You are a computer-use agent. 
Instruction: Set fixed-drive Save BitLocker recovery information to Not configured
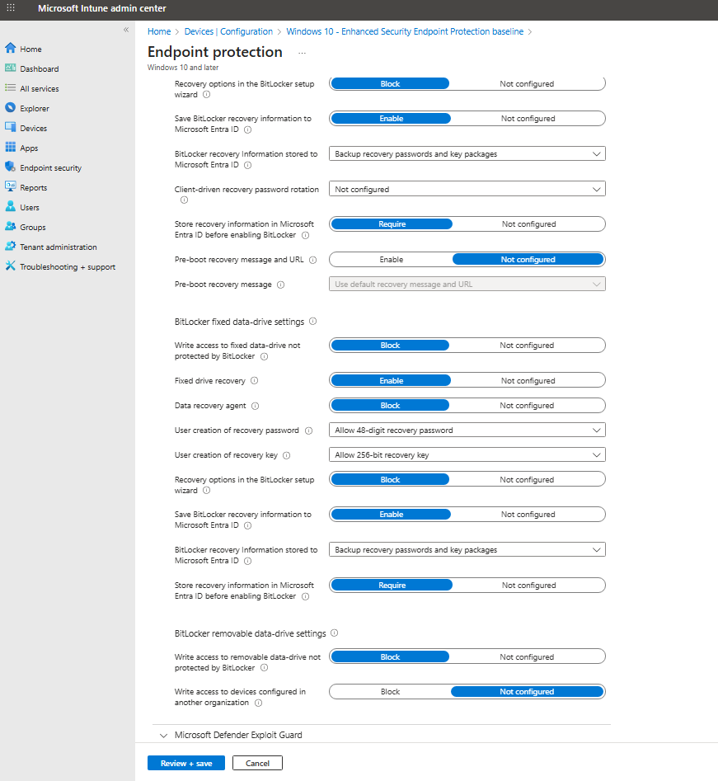pos(528,515)
